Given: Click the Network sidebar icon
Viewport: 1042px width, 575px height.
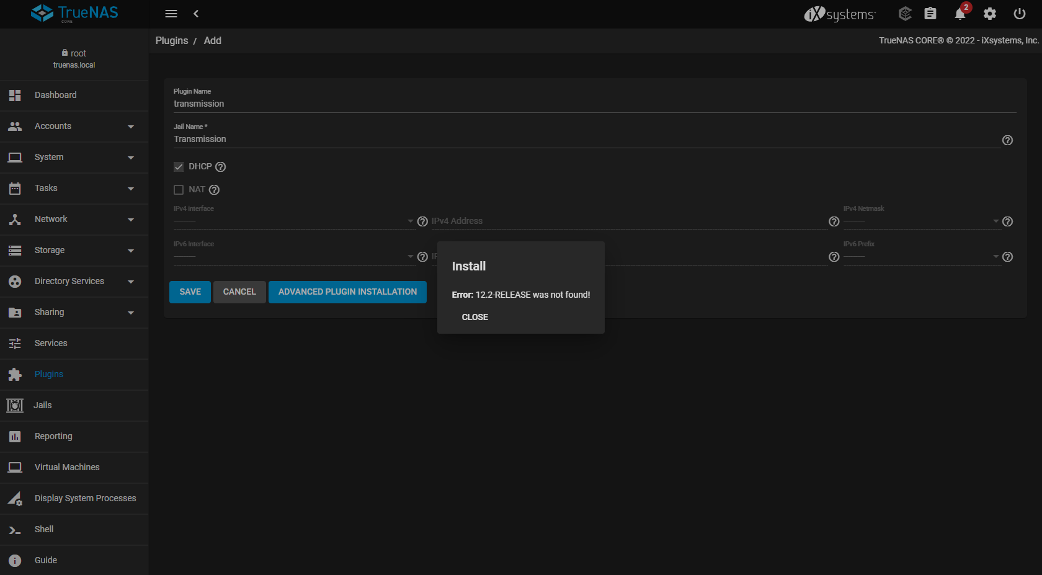Looking at the screenshot, I should [x=15, y=220].
